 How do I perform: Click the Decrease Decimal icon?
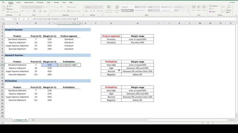101,11
